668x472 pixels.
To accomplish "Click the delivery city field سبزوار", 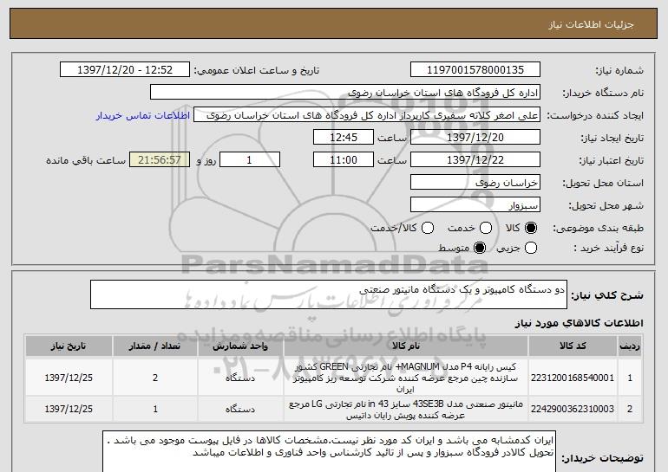I will (475, 205).
